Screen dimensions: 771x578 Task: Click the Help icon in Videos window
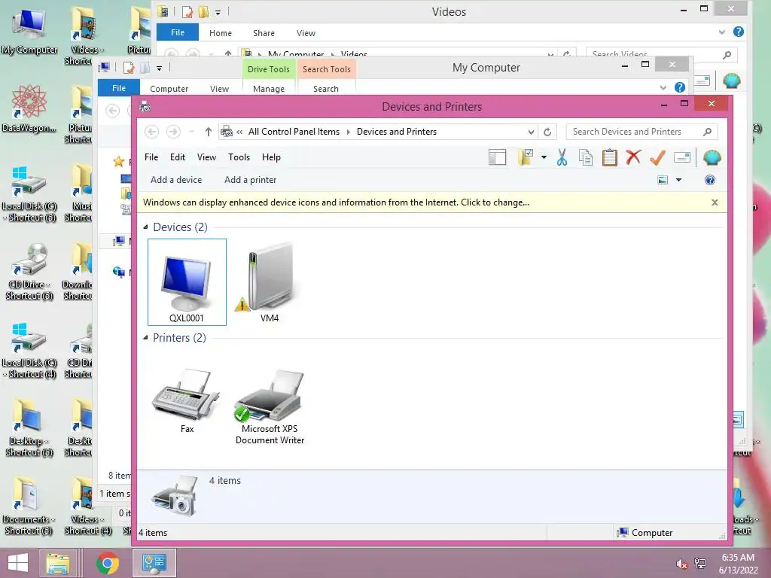[738, 32]
